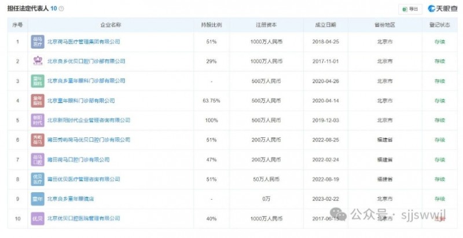Select the 29% shareholding cell

click(x=211, y=61)
